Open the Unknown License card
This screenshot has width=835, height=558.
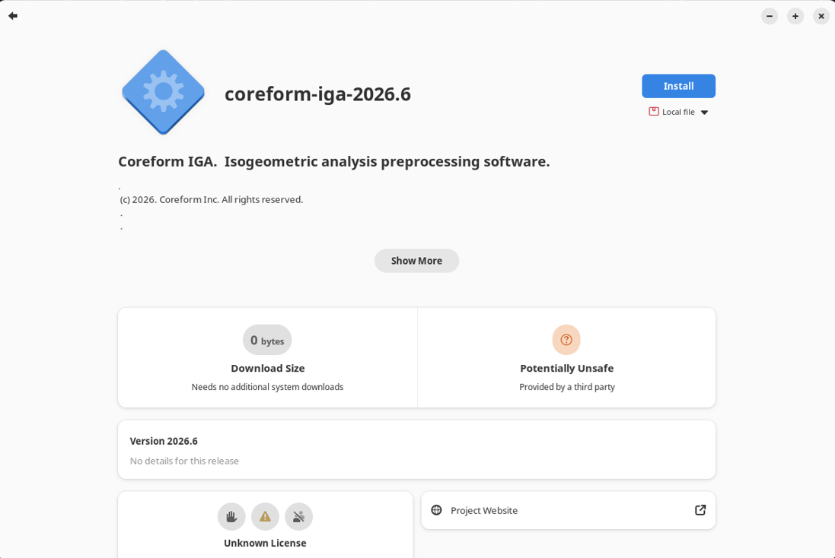pyautogui.click(x=265, y=525)
